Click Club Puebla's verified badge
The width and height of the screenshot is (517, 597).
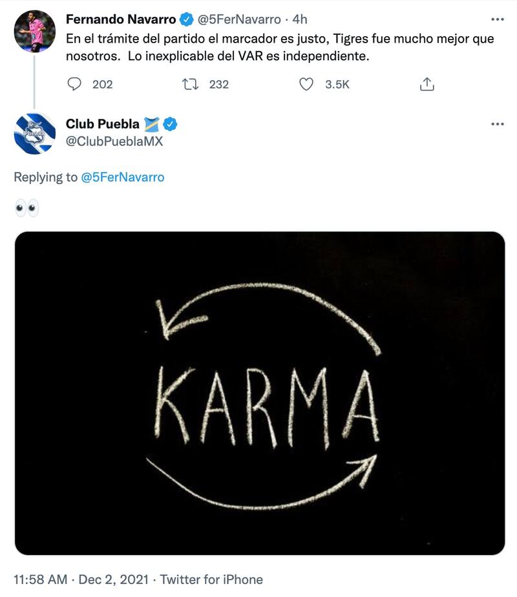[170, 124]
